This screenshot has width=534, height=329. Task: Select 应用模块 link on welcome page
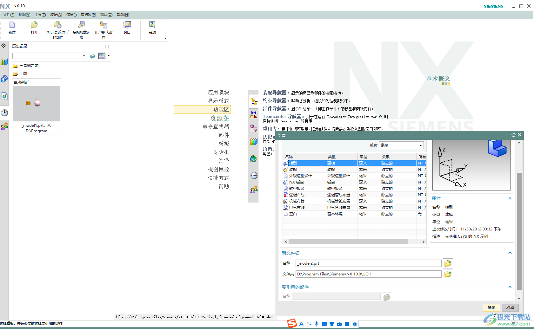(x=218, y=92)
